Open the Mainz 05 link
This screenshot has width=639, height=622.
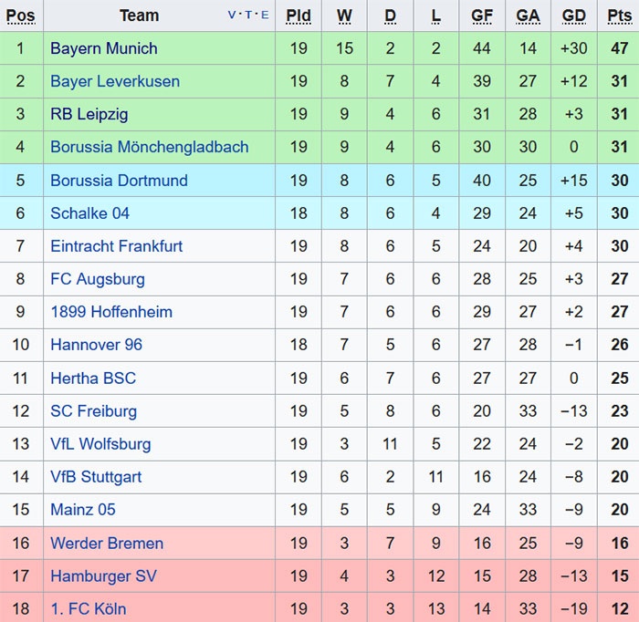82,510
